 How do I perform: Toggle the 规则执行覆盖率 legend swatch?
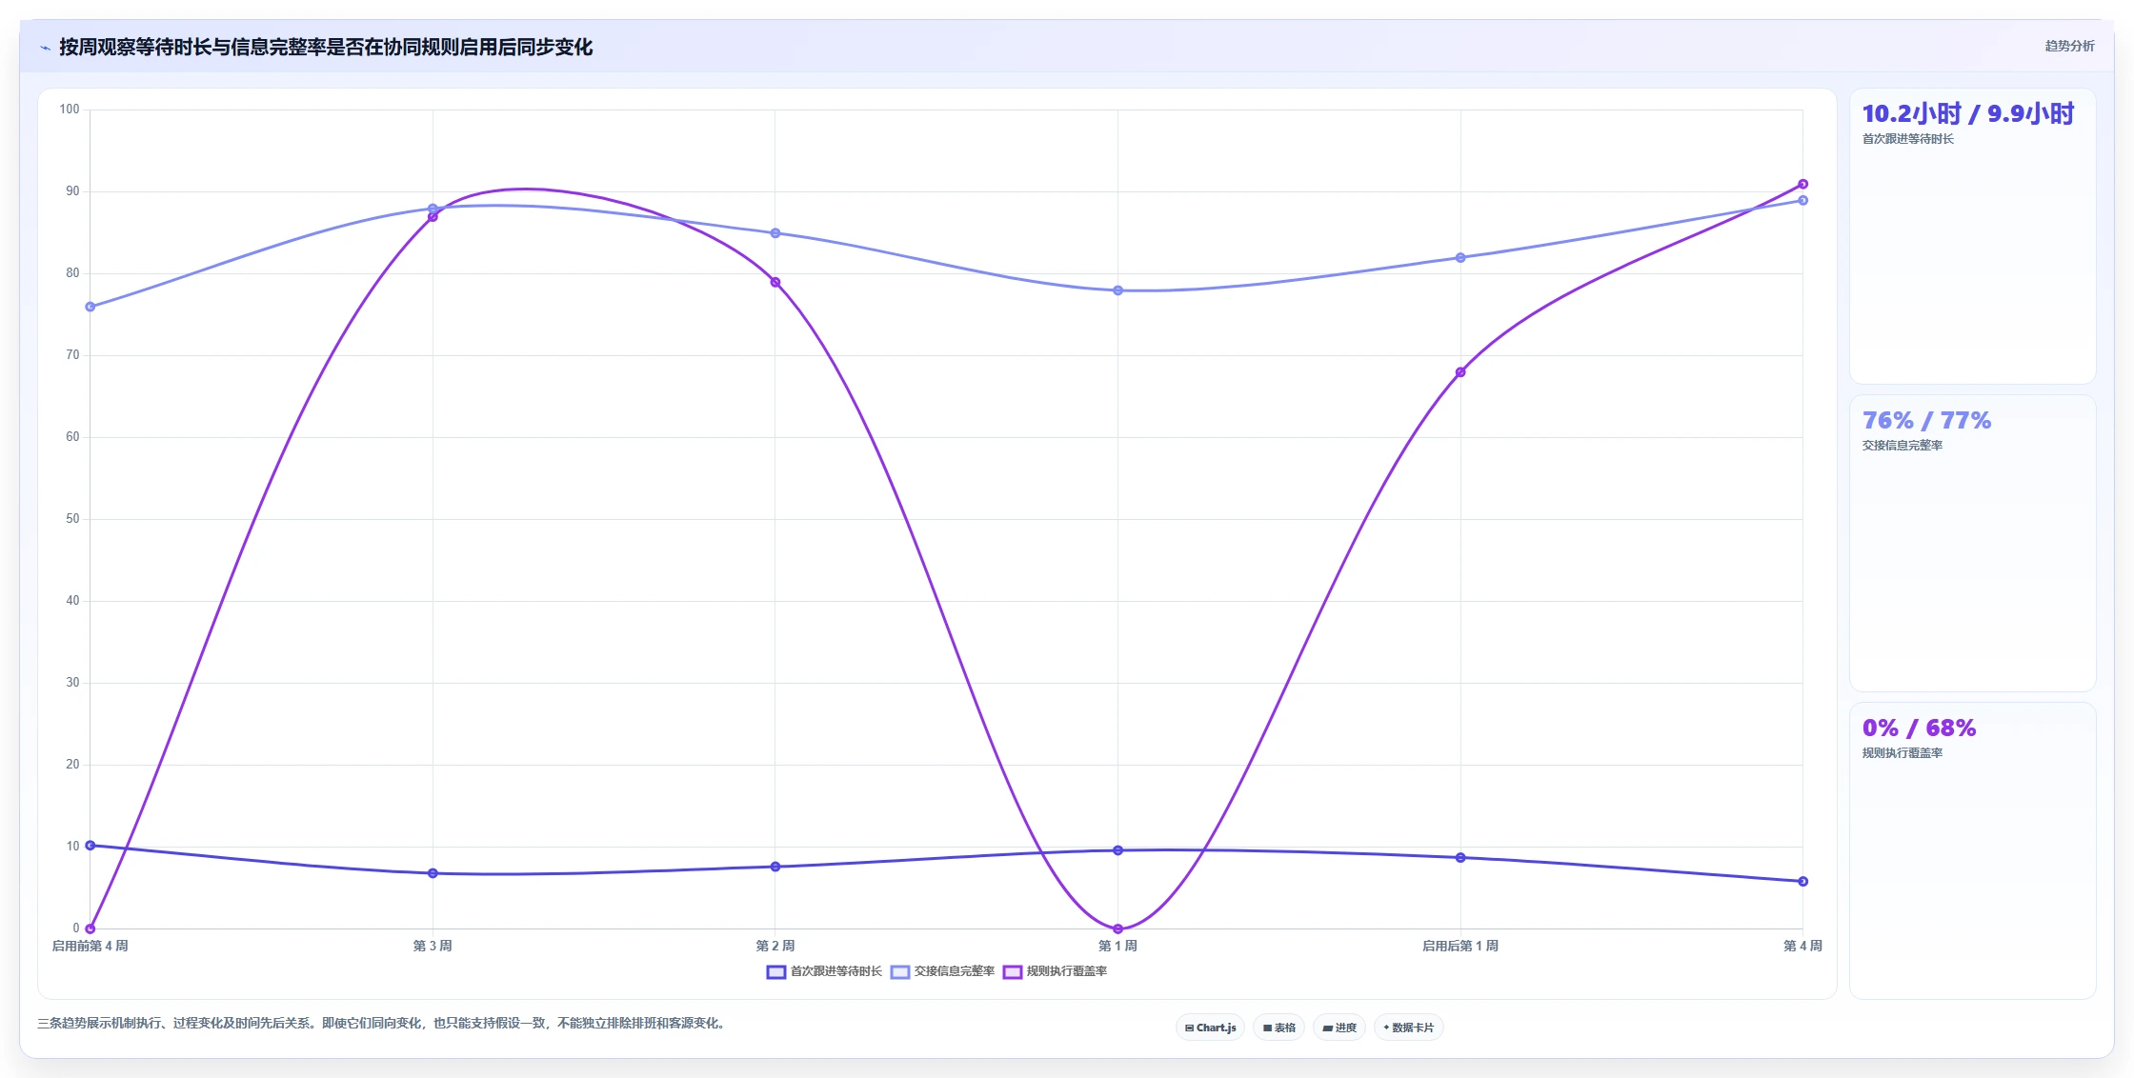(x=1013, y=971)
